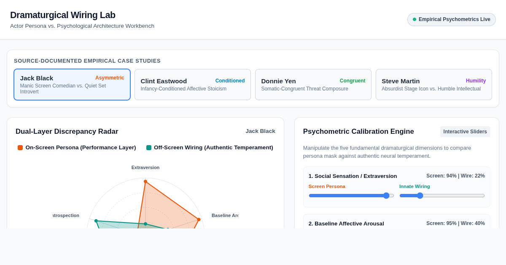Viewport: 506px width, 265px height.
Task: Click the teal Introspection data point on radar
Action: pos(96,221)
